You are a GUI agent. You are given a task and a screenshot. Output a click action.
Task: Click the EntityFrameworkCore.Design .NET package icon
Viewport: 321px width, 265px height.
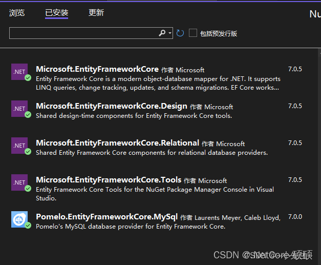click(19, 109)
